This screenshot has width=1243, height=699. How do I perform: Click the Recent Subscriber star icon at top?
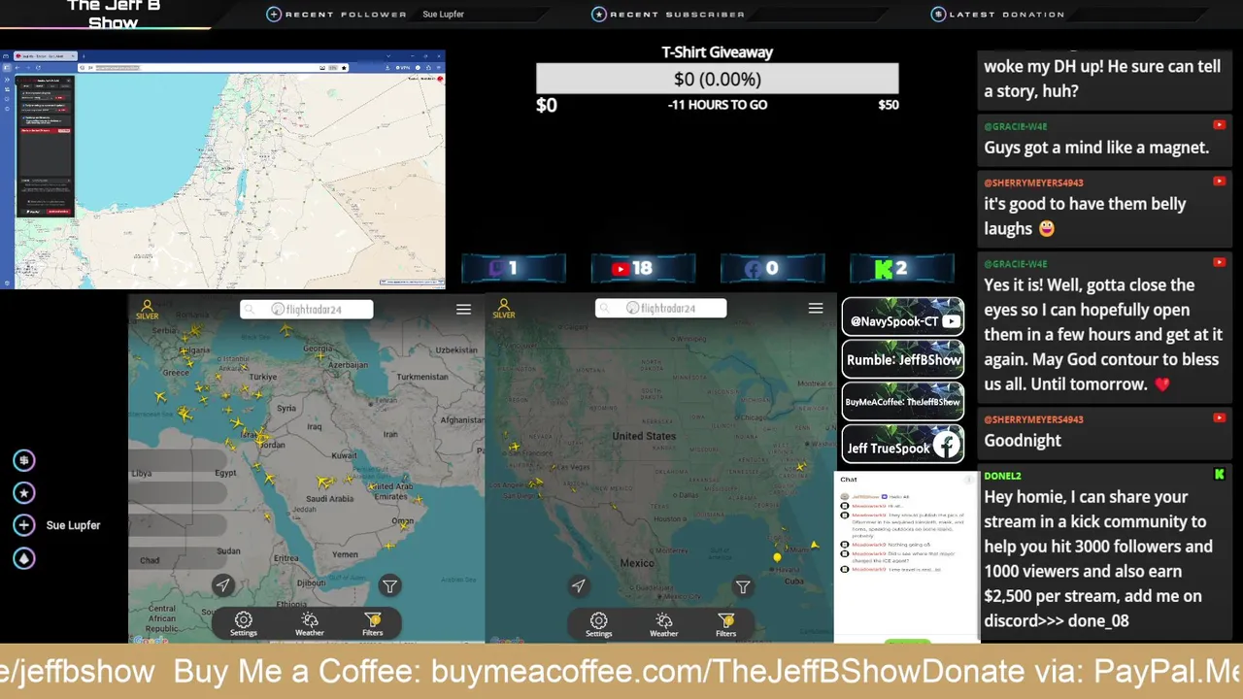point(599,15)
